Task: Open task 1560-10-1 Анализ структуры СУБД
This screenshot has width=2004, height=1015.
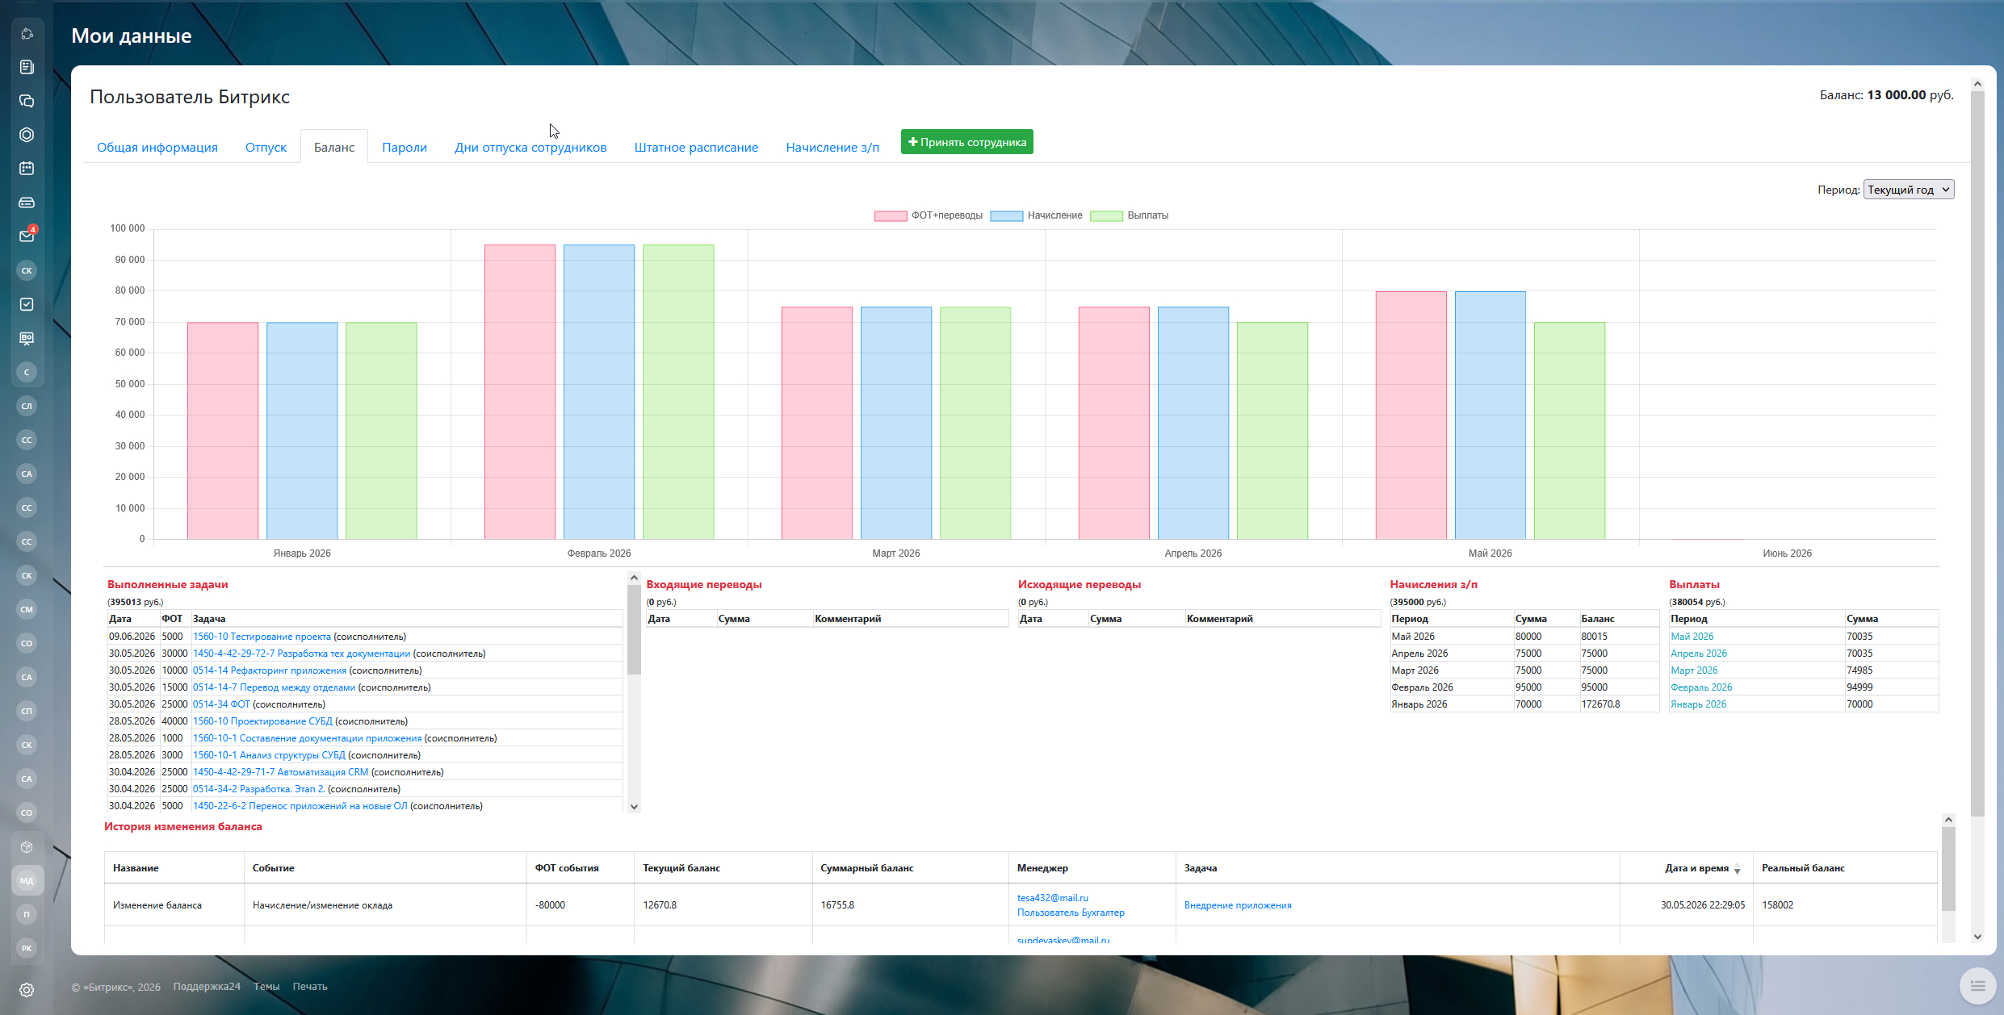Action: pyautogui.click(x=269, y=755)
